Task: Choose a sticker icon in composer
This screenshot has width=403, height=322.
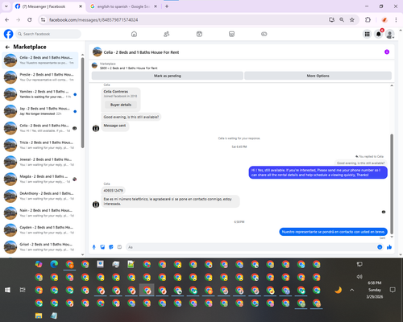Action: tap(111, 247)
